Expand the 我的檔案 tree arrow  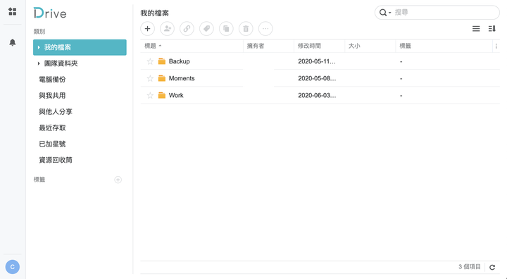pos(39,47)
